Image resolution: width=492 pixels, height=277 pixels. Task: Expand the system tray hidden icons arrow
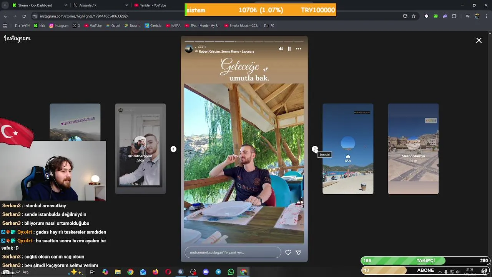(x=440, y=272)
